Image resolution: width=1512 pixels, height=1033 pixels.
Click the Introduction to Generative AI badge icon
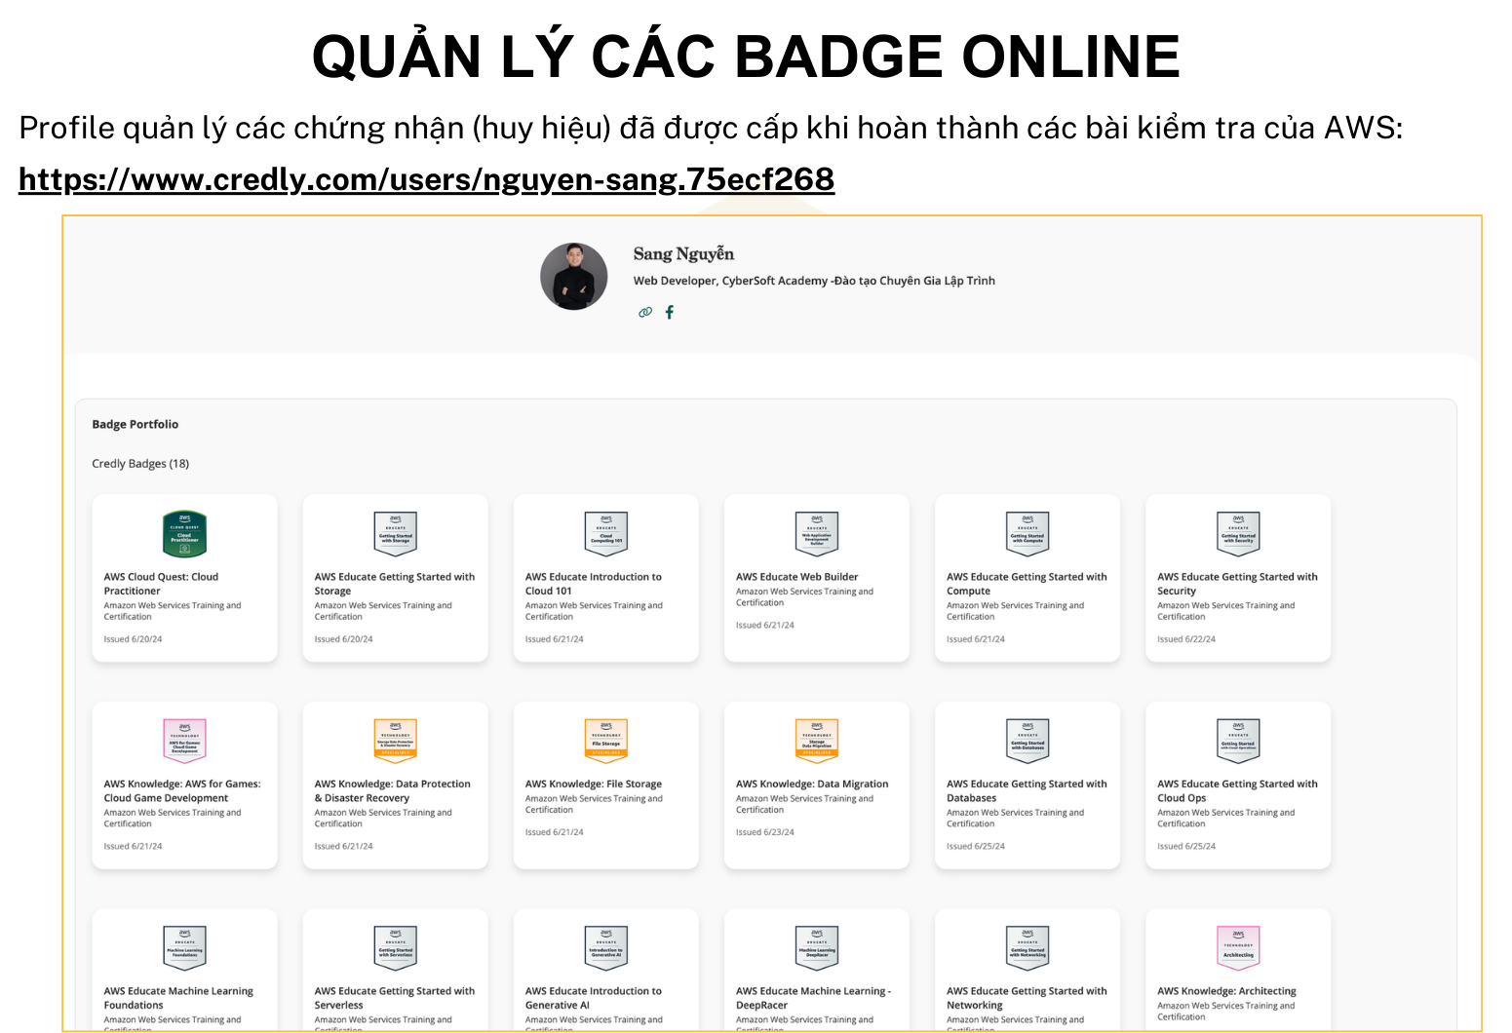pos(605,948)
